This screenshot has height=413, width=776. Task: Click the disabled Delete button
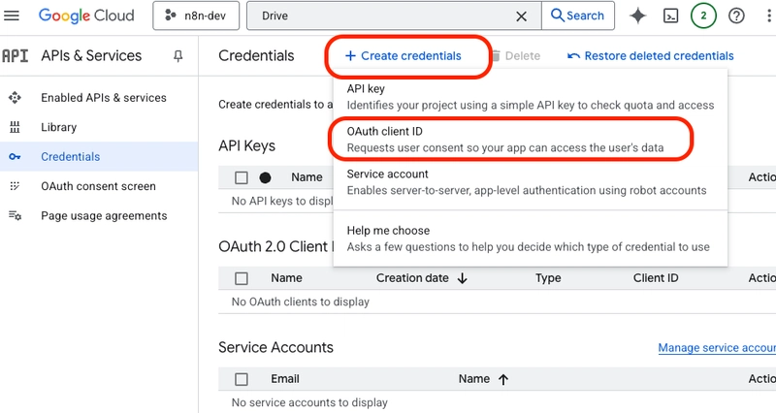click(516, 56)
